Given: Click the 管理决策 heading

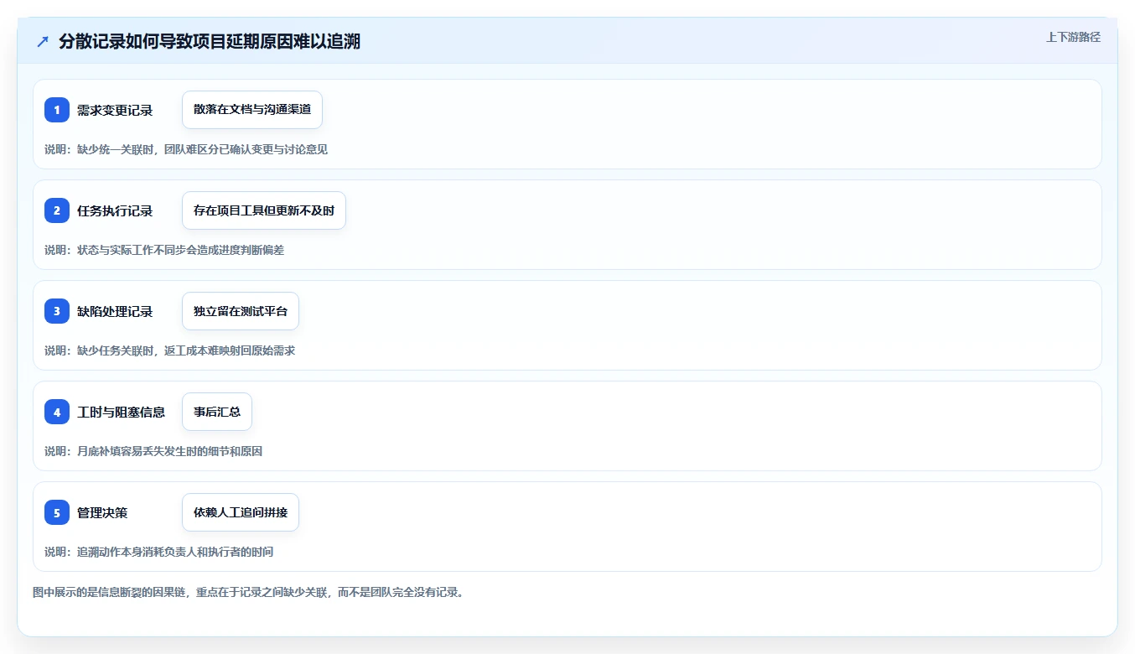Looking at the screenshot, I should point(102,512).
